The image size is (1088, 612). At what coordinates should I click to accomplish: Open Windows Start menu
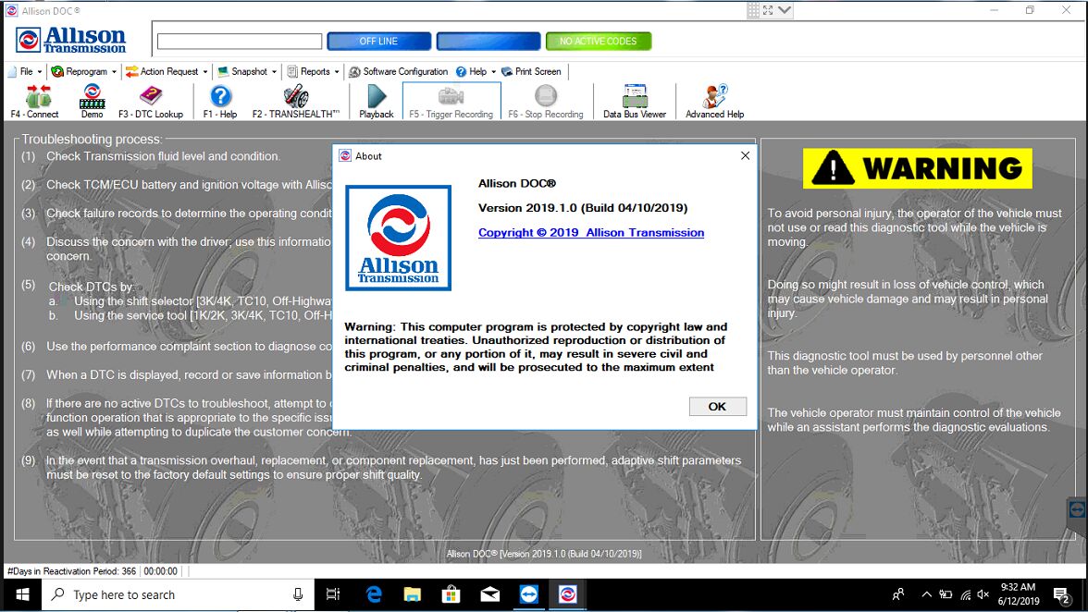[21, 594]
